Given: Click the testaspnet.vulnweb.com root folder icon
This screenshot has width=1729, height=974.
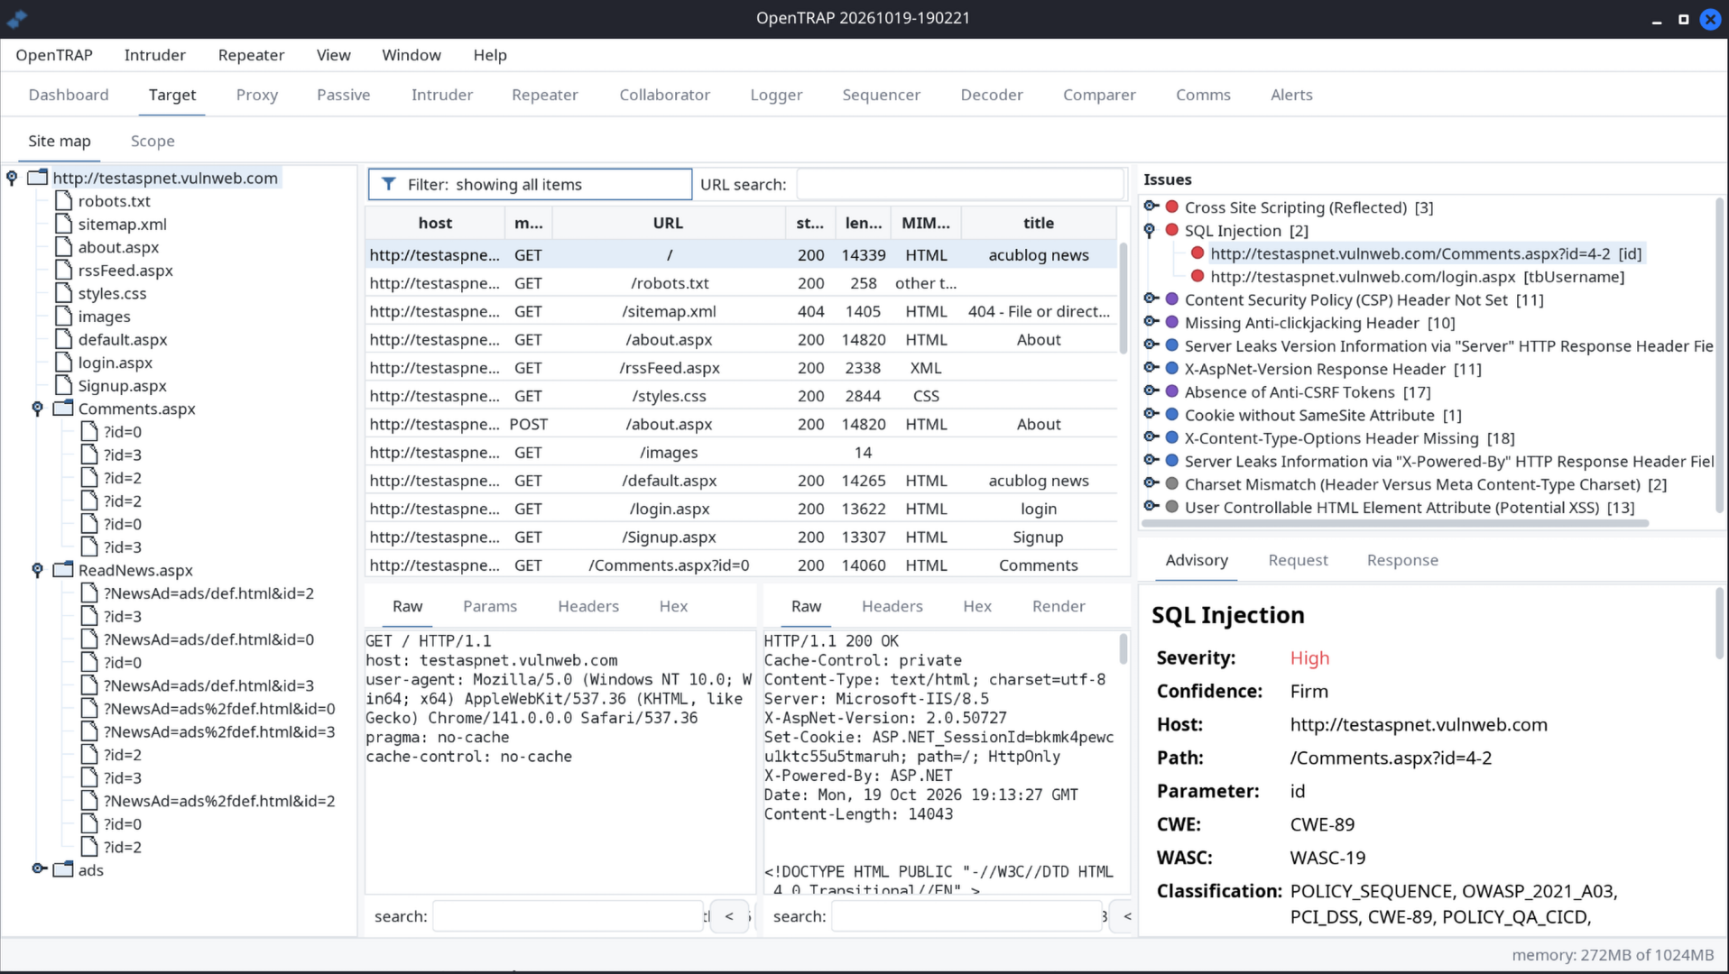Looking at the screenshot, I should point(38,177).
